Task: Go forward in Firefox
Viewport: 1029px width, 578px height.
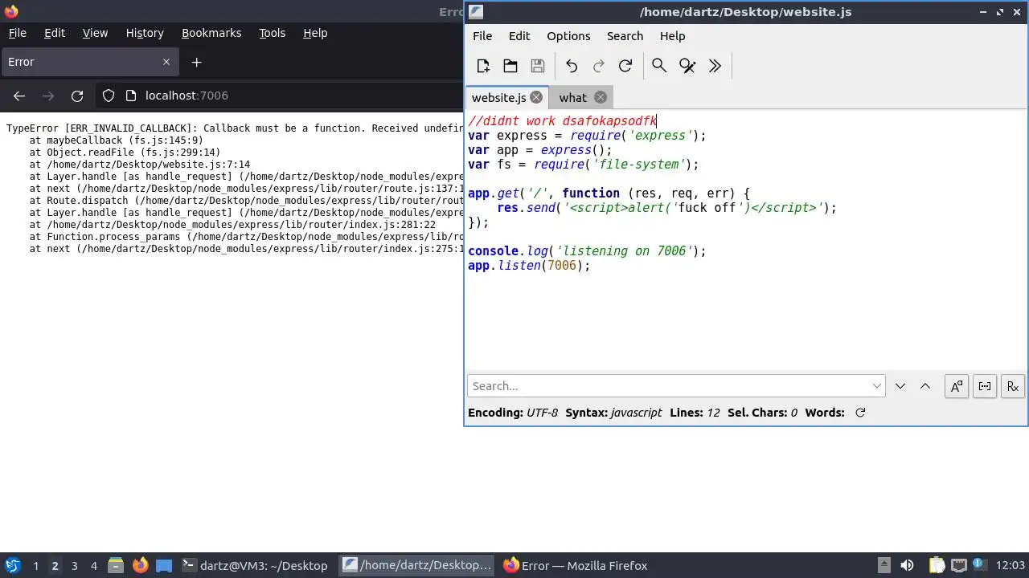Action: coord(48,96)
